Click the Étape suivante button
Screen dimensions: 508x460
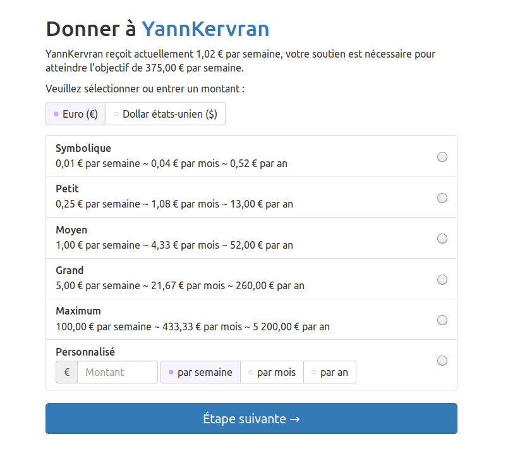251,419
